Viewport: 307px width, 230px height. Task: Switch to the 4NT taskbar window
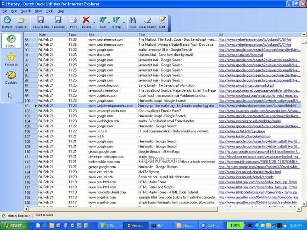click(x=161, y=225)
